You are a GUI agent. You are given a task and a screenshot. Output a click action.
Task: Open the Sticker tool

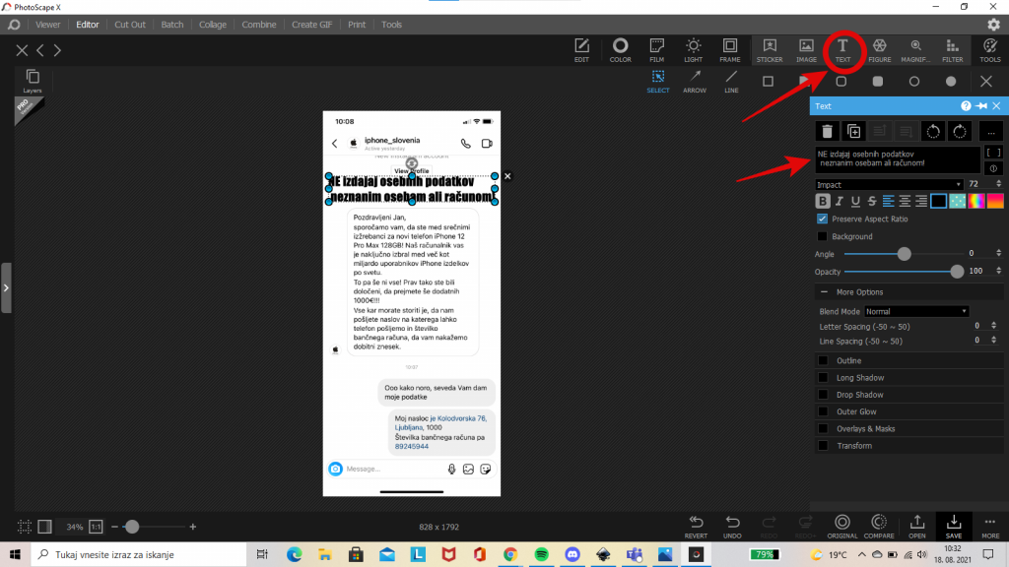pyautogui.click(x=769, y=50)
